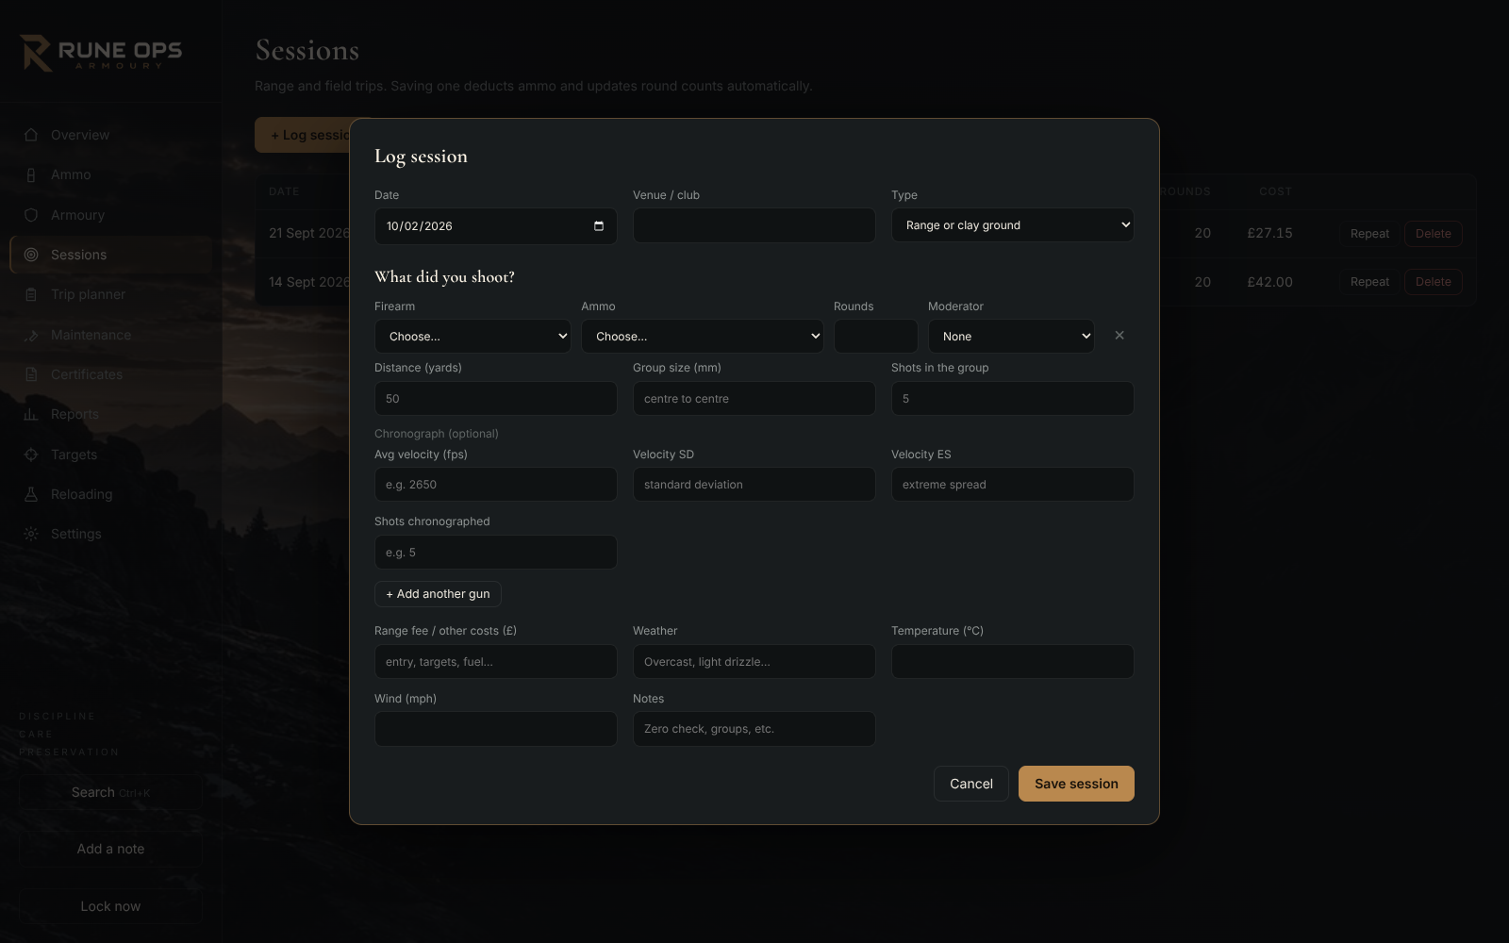The width and height of the screenshot is (1509, 943).
Task: Open the Ammo Choose dropdown
Action: (x=703, y=337)
